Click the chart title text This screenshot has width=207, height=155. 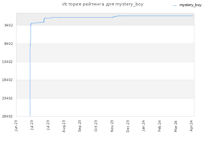tap(103, 4)
